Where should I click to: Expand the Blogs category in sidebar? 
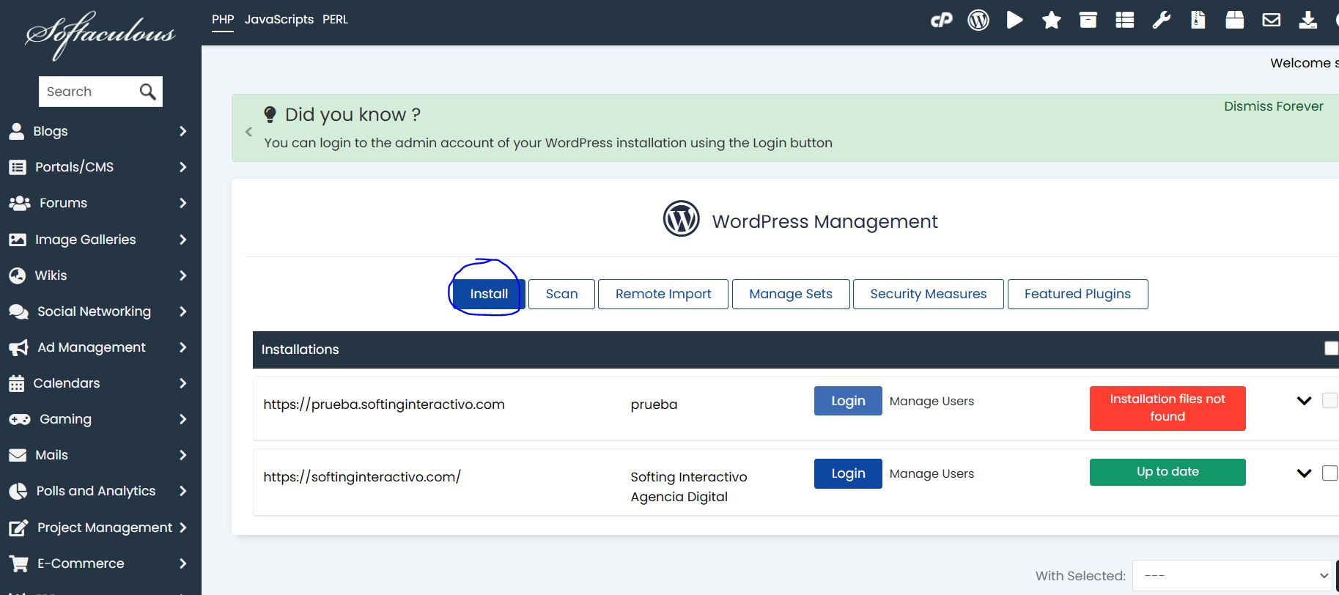(x=100, y=131)
